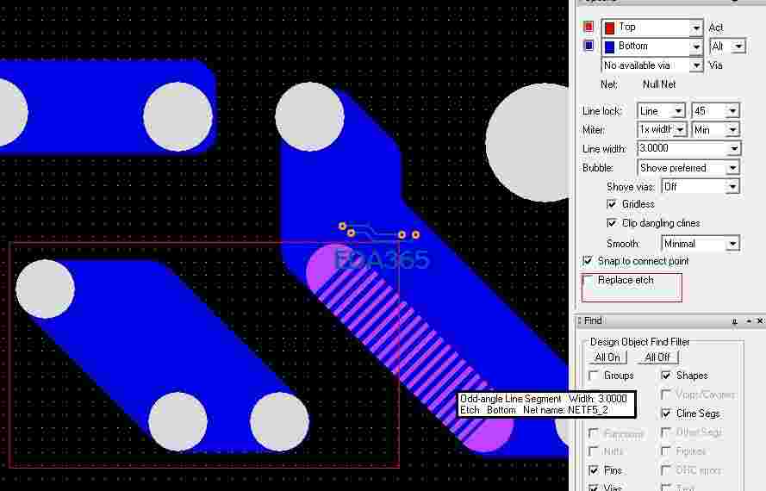Select the highlighted magenta odd-angle line segment
Viewport: 766px width, 491px height.
[409, 347]
